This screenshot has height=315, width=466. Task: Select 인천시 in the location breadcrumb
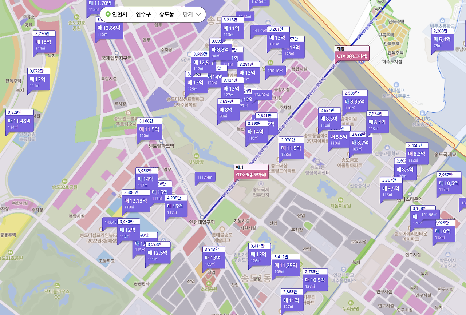tap(119, 15)
